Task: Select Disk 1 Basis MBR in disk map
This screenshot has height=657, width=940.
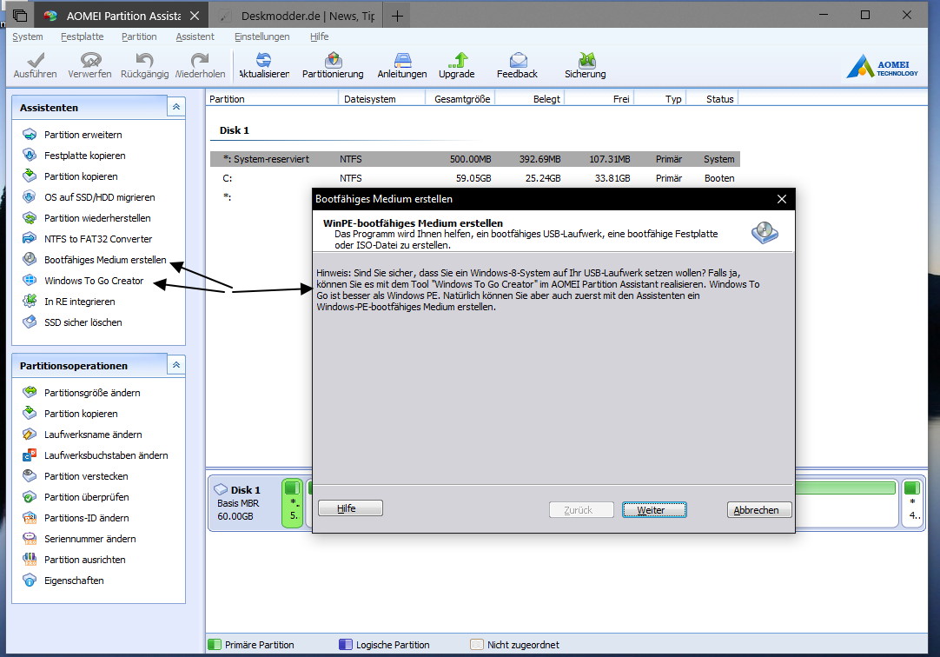Action: (242, 503)
